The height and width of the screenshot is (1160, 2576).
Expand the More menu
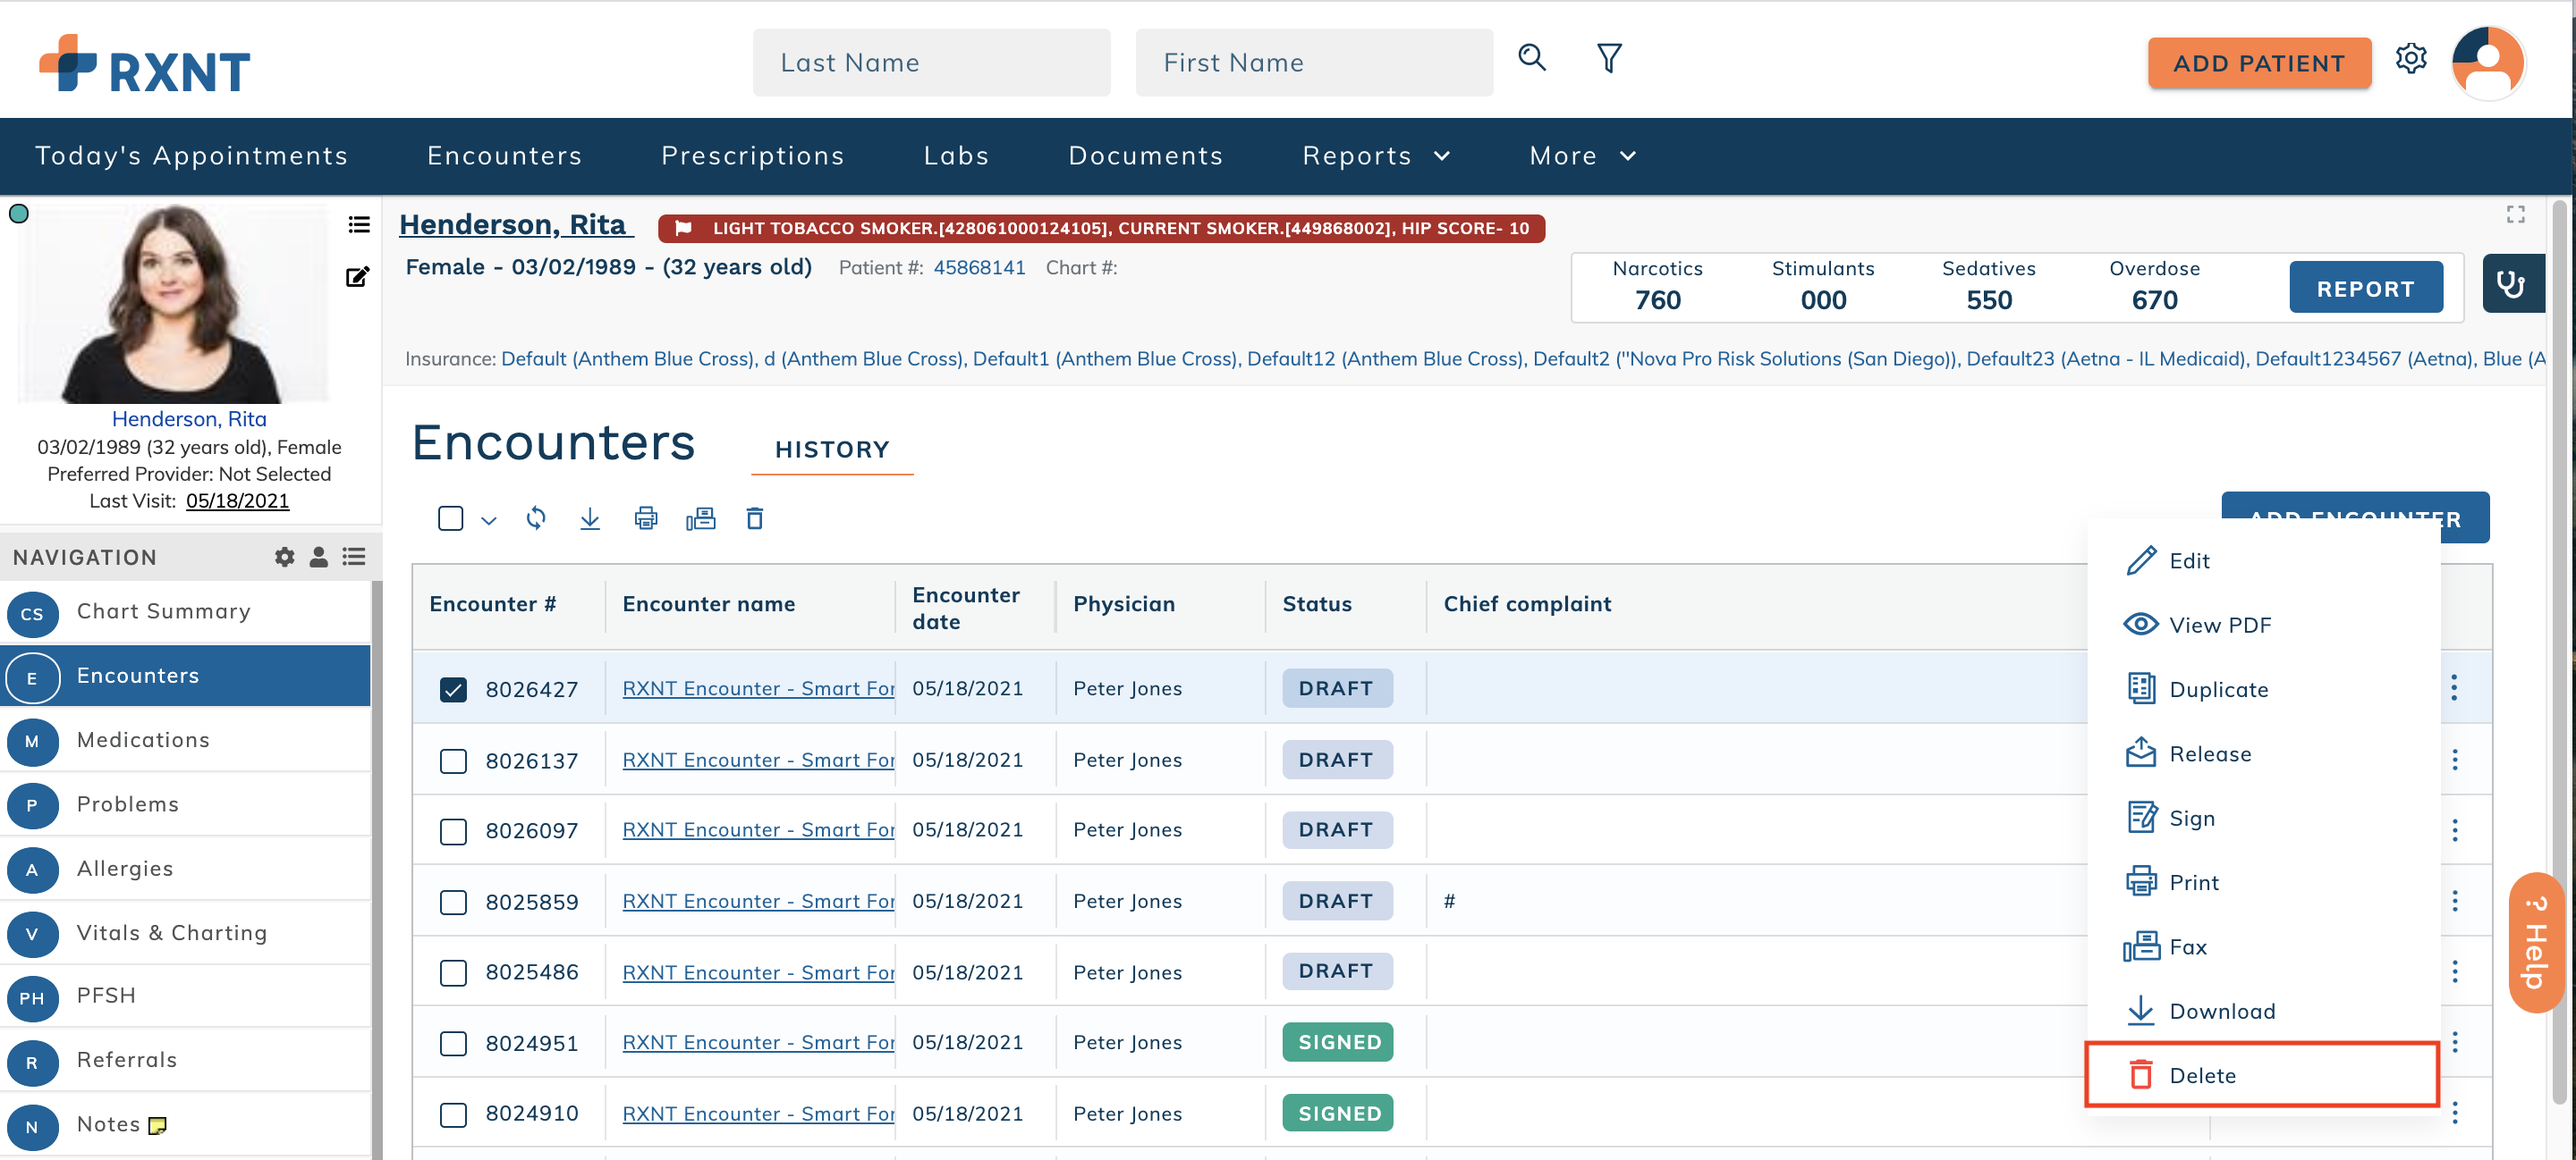(x=1582, y=156)
